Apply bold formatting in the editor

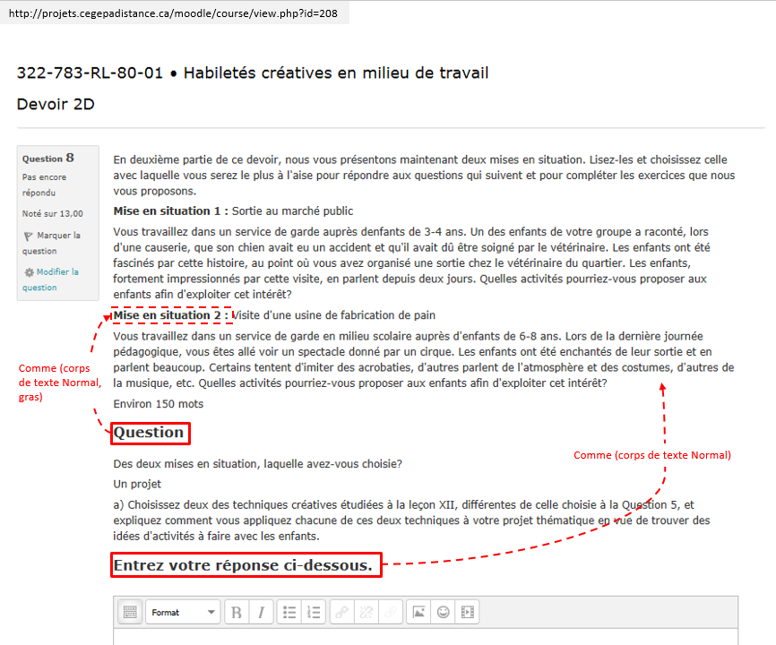(237, 613)
